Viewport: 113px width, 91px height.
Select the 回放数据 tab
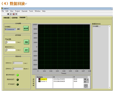(x=23, y=17)
